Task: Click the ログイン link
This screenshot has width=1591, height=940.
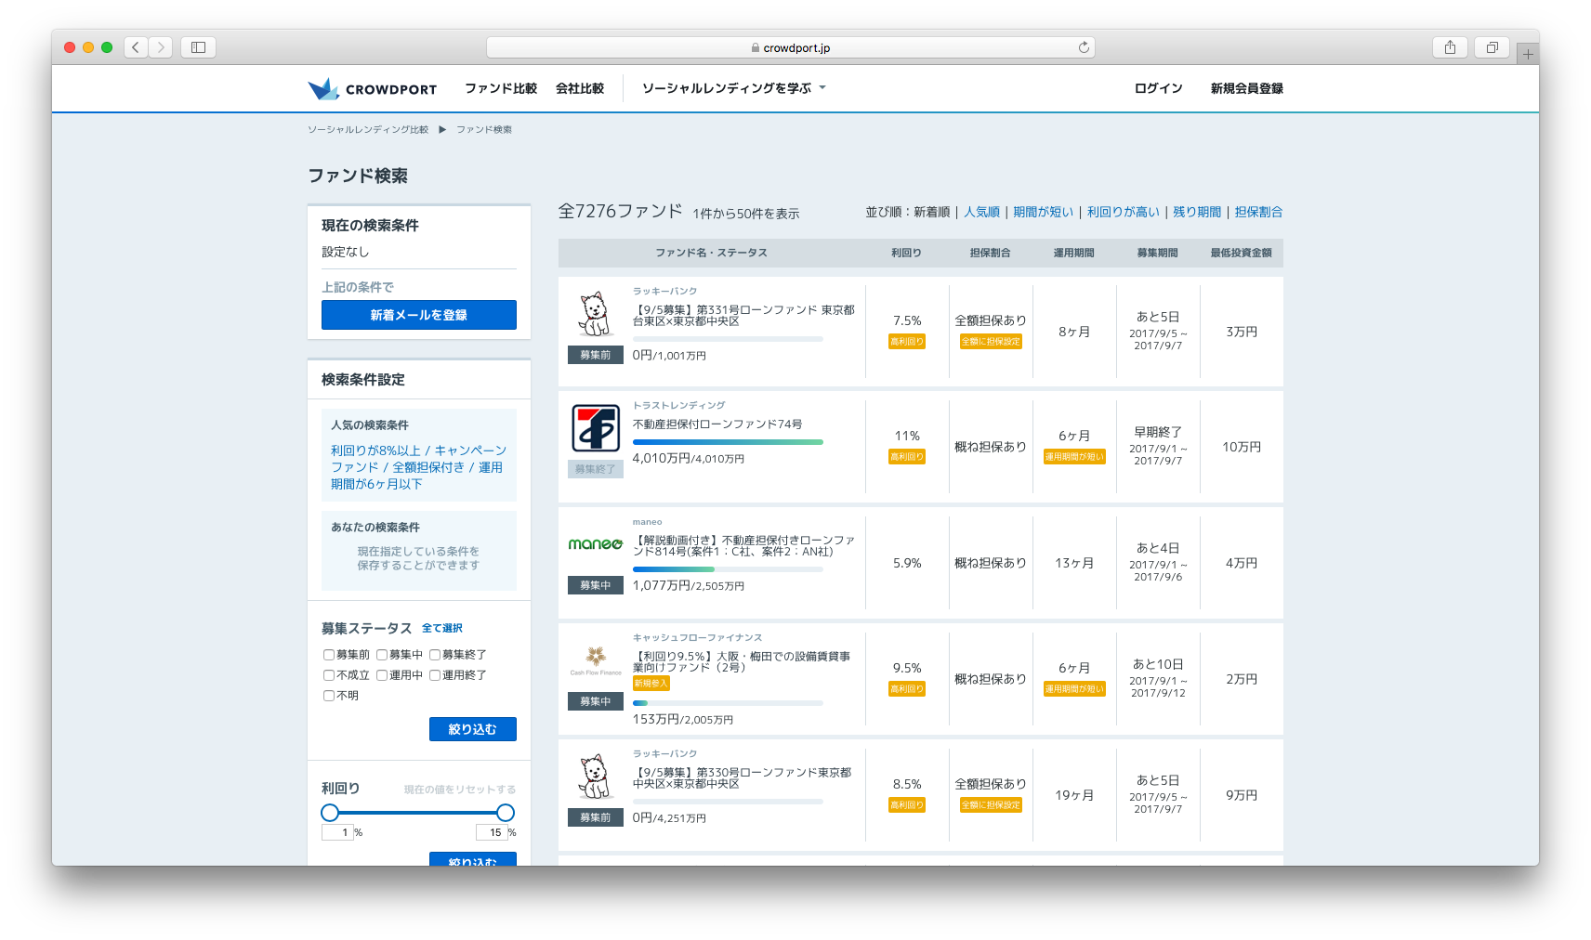Action: (1158, 88)
